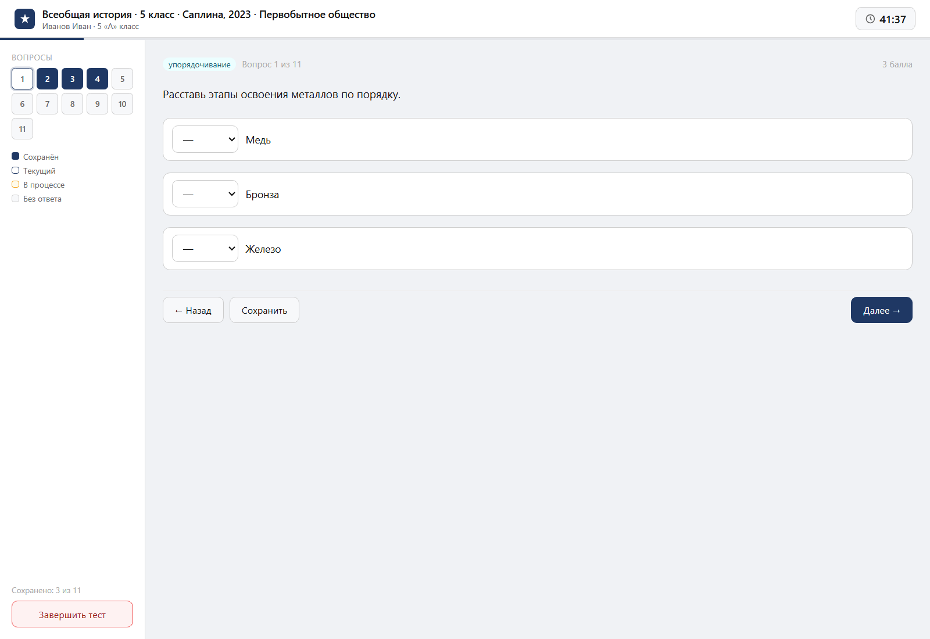Open the order dropdown for Железо
The image size is (930, 639).
(x=205, y=249)
